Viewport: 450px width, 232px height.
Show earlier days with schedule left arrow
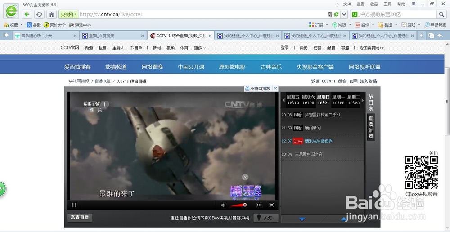coord(283,100)
